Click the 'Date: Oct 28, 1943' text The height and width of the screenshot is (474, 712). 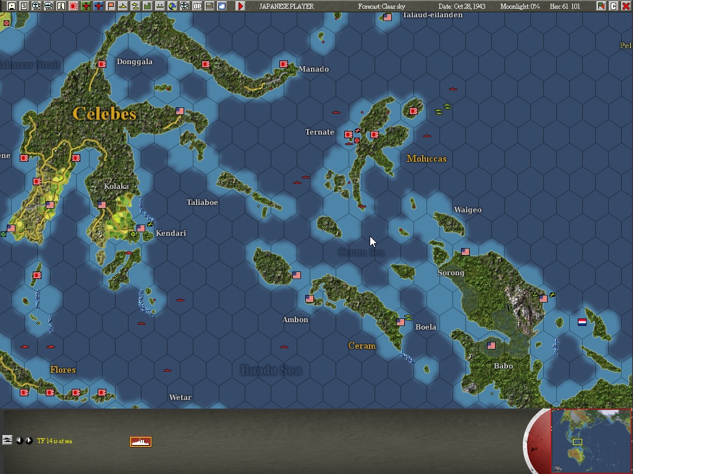click(462, 6)
